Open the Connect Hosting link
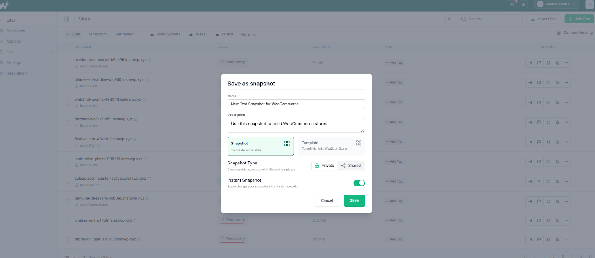Image resolution: width=595 pixels, height=258 pixels. [x=575, y=33]
